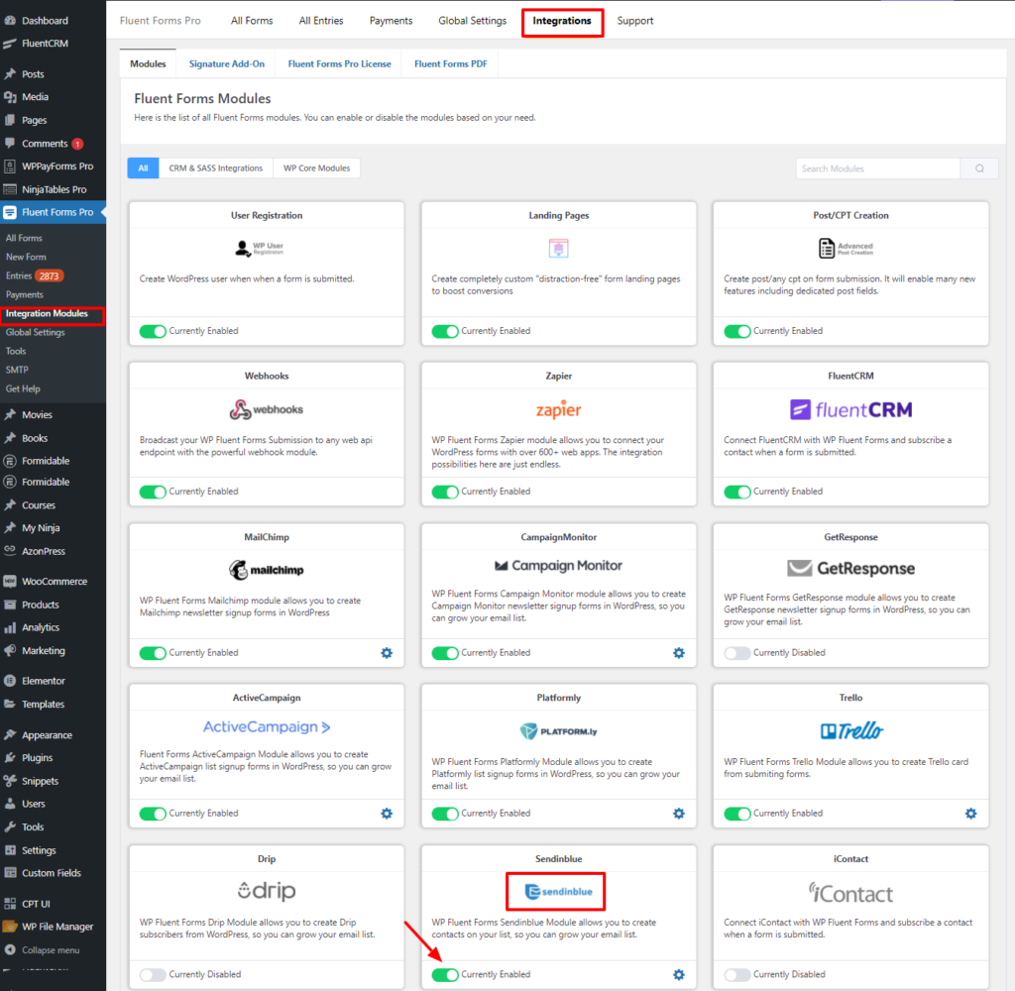
Task: Open Platformly settings gear icon
Action: pyautogui.click(x=678, y=813)
